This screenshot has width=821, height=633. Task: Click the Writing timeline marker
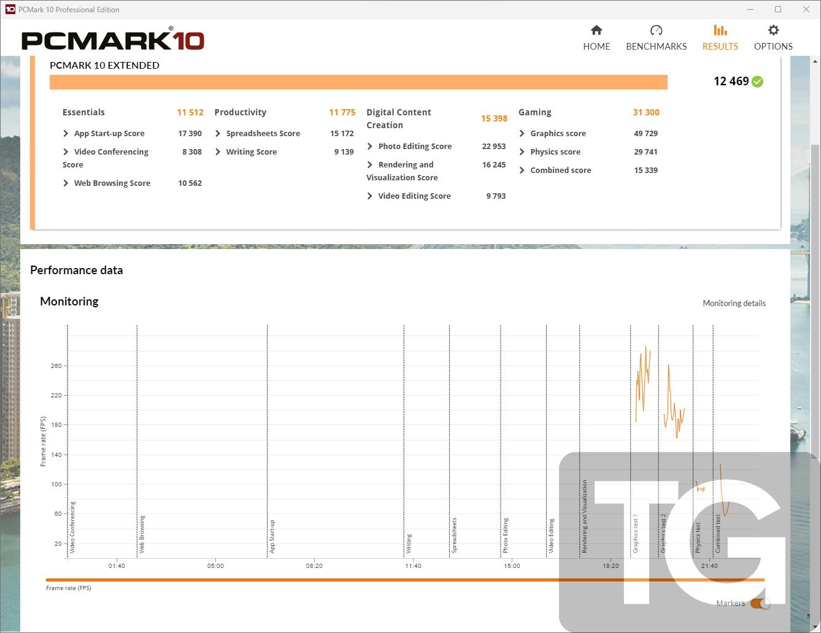pyautogui.click(x=409, y=544)
